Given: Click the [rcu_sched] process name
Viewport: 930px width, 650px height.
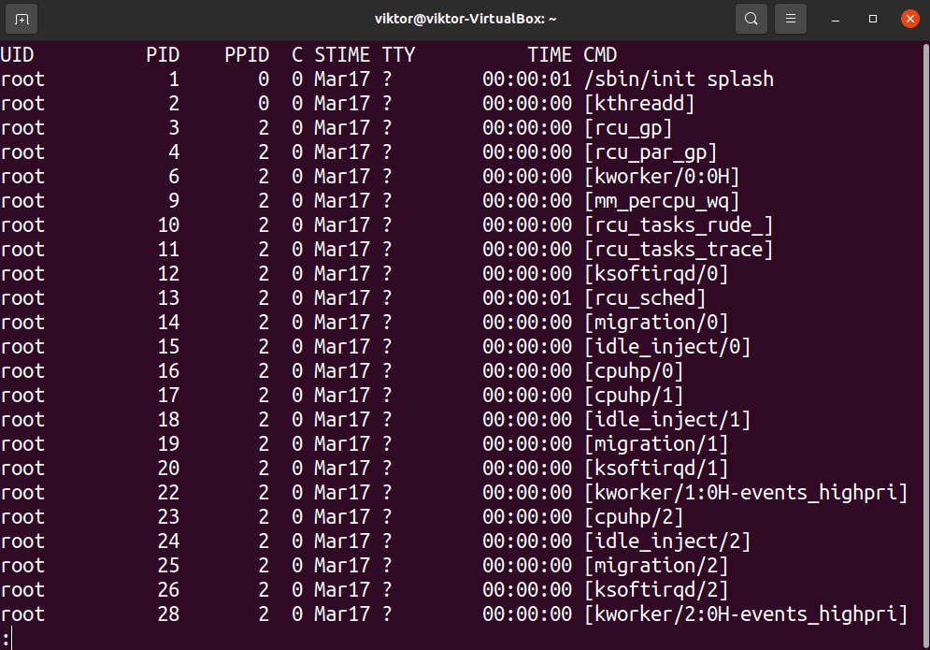Looking at the screenshot, I should pos(645,298).
